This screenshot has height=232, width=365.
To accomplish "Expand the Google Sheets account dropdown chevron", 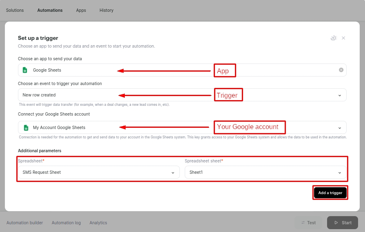I will coord(340,128).
